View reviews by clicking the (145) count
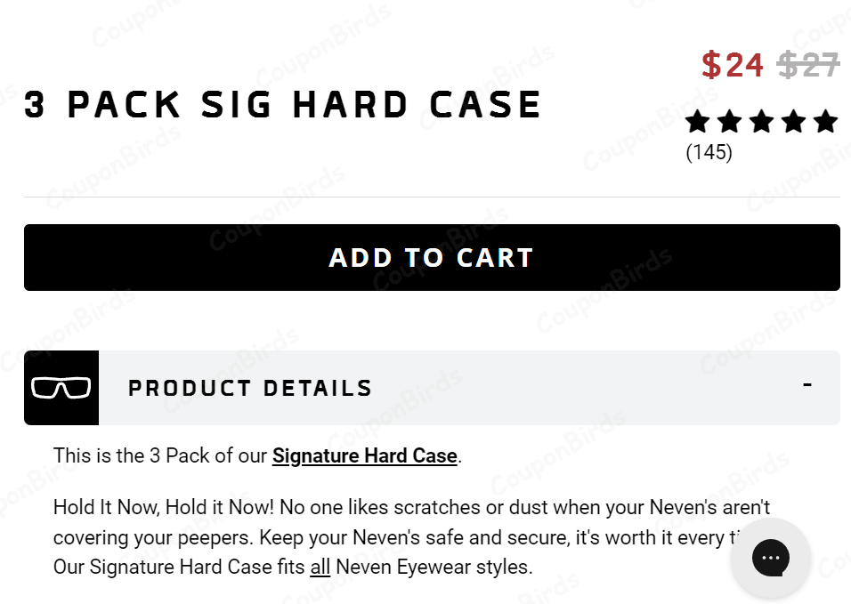This screenshot has width=851, height=604. coord(709,152)
